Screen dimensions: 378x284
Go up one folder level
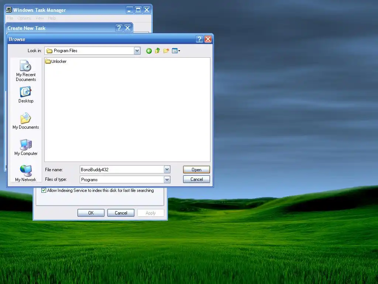pyautogui.click(x=157, y=51)
